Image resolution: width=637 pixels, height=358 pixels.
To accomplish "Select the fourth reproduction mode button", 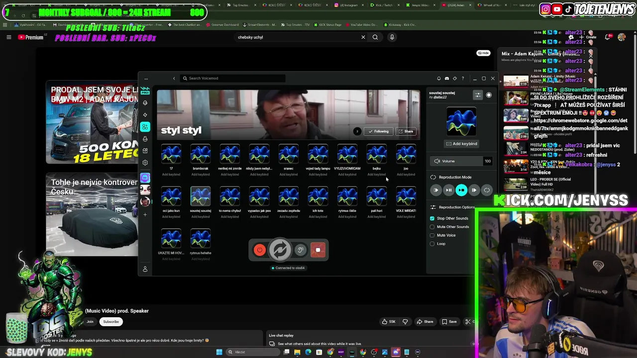I will point(474,190).
